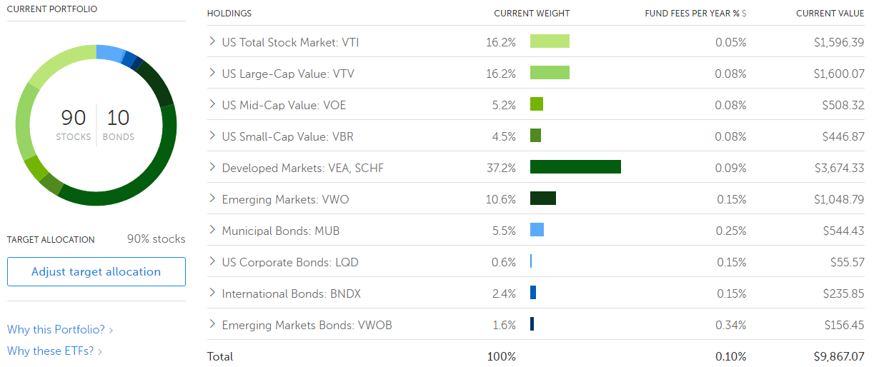Click the Developed Markets dark green weight bar
Screen dimensions: 874x367
(x=575, y=167)
